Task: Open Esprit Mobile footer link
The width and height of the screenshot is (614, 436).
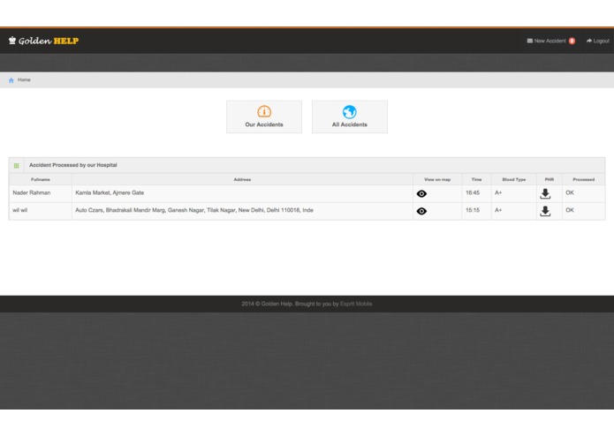Action: click(x=356, y=304)
